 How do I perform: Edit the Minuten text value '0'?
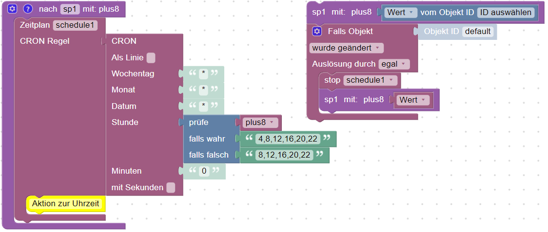click(x=204, y=171)
